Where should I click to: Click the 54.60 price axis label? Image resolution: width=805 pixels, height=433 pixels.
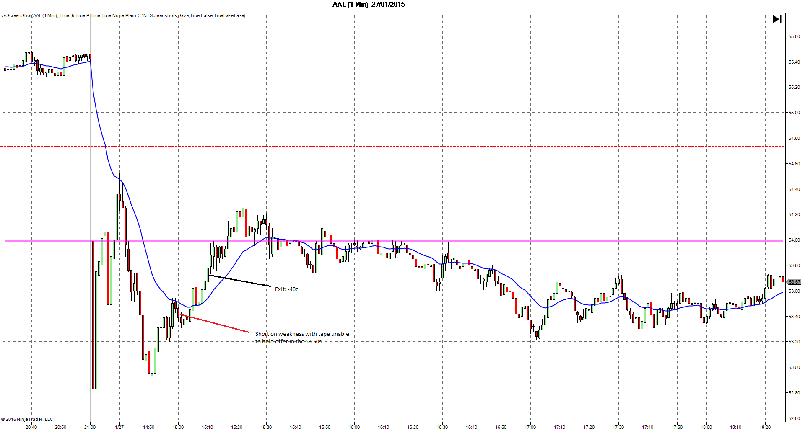794,164
